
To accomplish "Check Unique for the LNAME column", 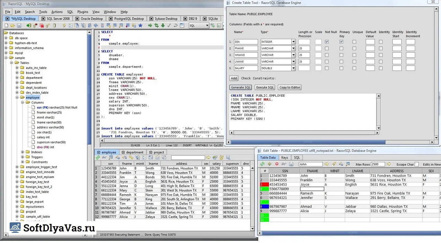I will pos(354,62).
